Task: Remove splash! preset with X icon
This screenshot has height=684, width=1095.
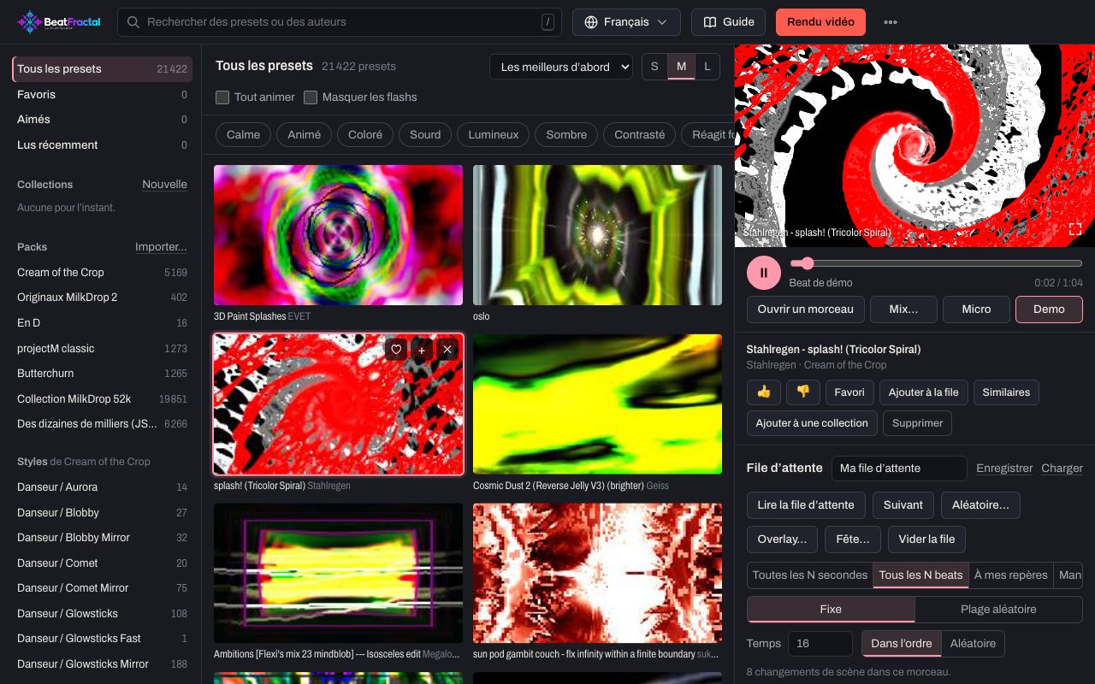Action: [447, 349]
